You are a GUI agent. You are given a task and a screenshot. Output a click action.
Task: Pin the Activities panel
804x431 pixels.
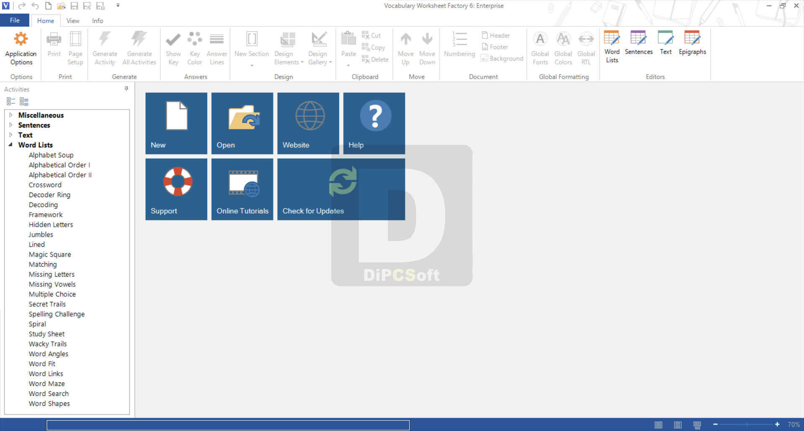tap(126, 89)
